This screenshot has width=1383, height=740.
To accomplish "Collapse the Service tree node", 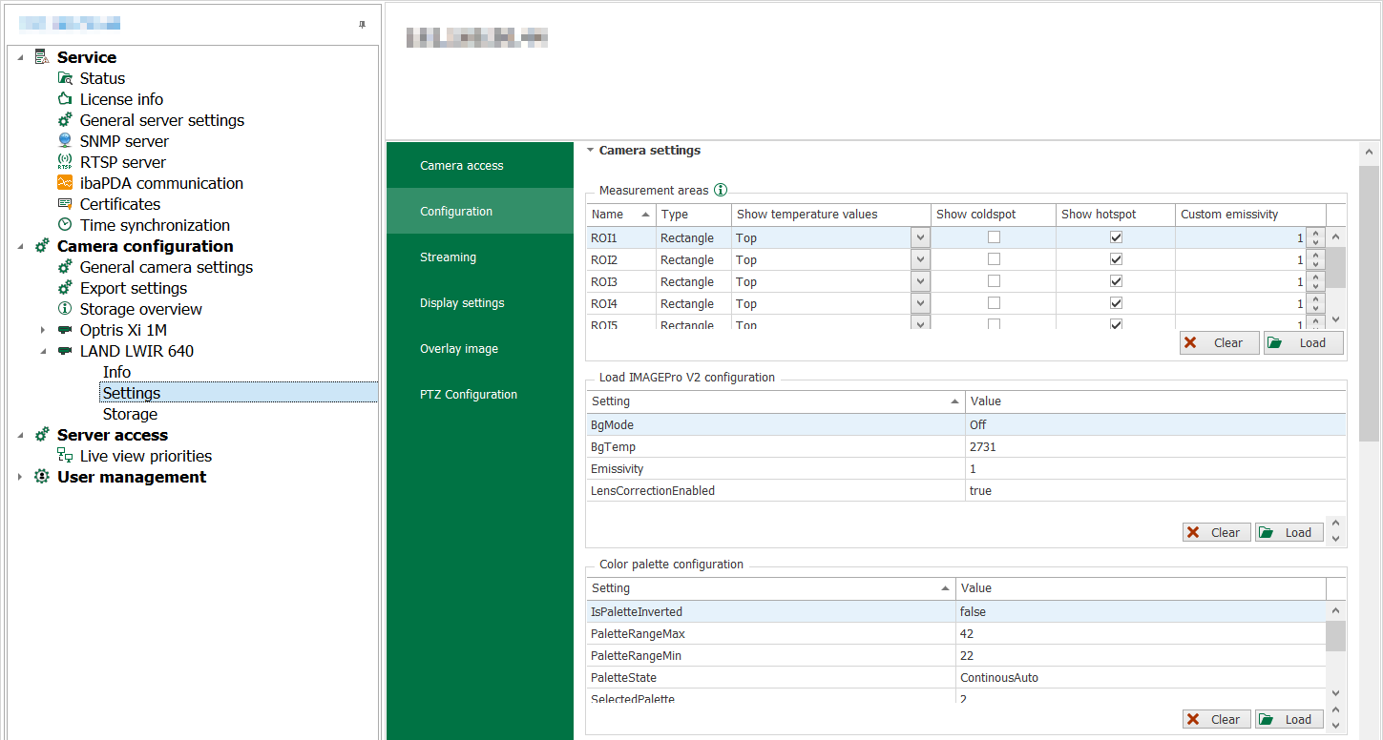I will click(x=20, y=57).
